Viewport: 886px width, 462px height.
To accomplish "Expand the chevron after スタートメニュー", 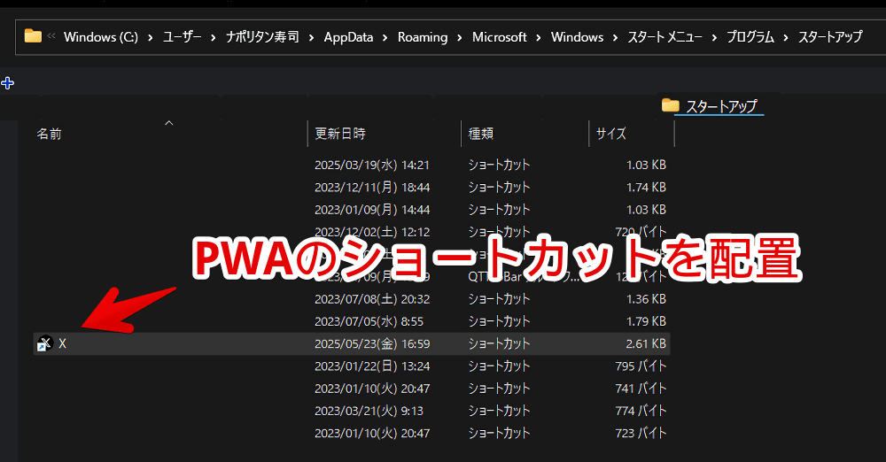I will point(714,38).
